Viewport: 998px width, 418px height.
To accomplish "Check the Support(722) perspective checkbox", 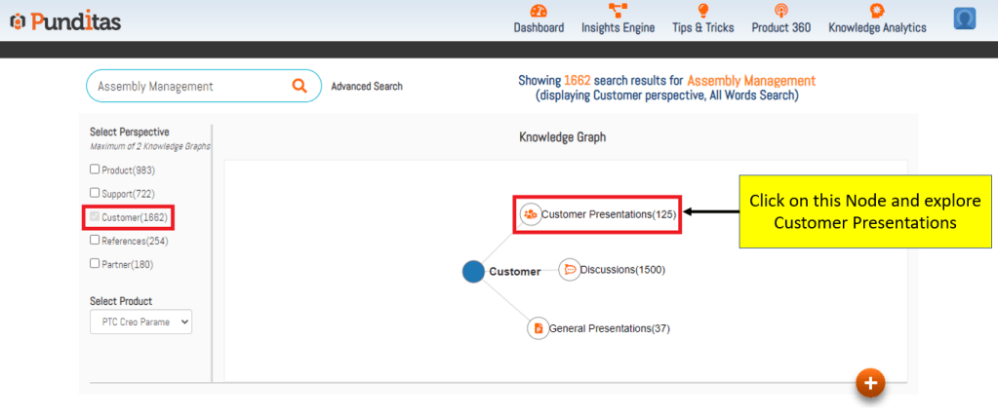I will click(95, 193).
